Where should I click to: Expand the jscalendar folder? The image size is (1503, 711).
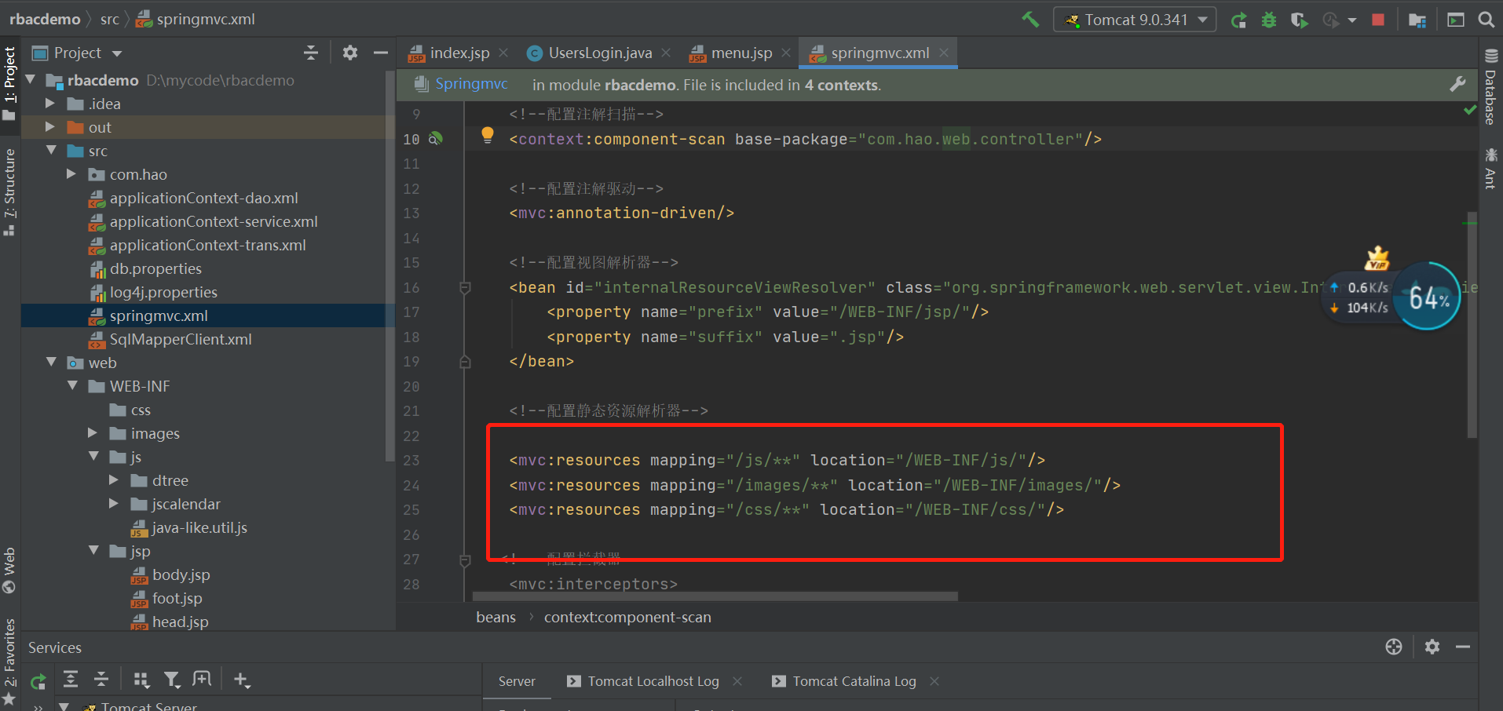click(114, 504)
